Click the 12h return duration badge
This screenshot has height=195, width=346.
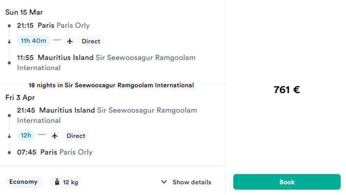click(x=26, y=136)
